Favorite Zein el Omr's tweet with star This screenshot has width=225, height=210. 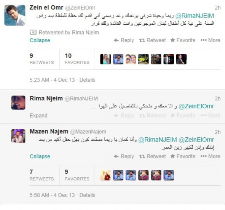click(183, 40)
